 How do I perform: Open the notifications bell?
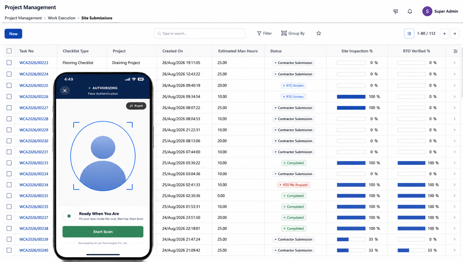pyautogui.click(x=410, y=11)
